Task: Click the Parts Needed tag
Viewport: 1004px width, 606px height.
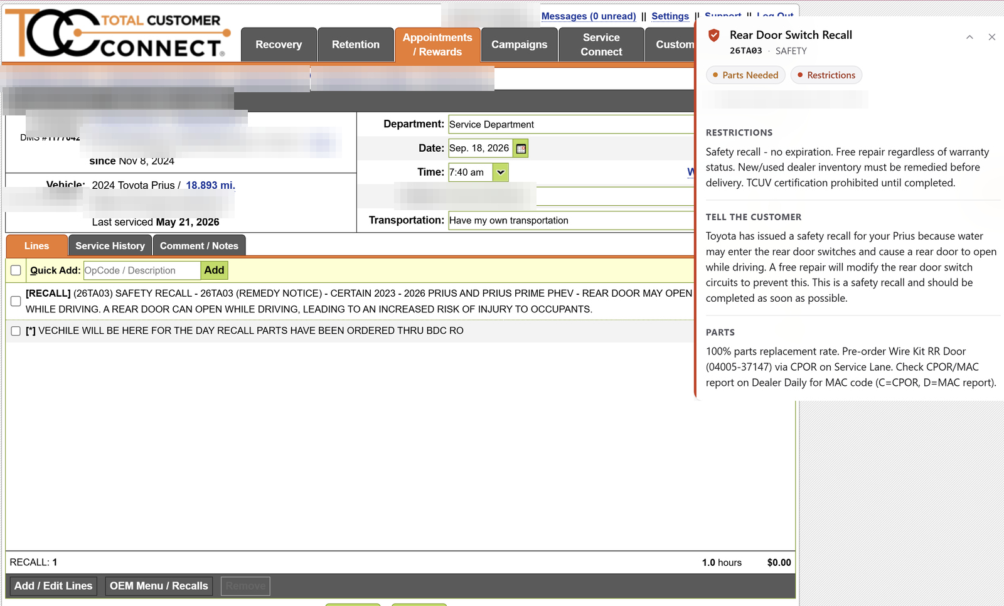Action: click(x=745, y=75)
